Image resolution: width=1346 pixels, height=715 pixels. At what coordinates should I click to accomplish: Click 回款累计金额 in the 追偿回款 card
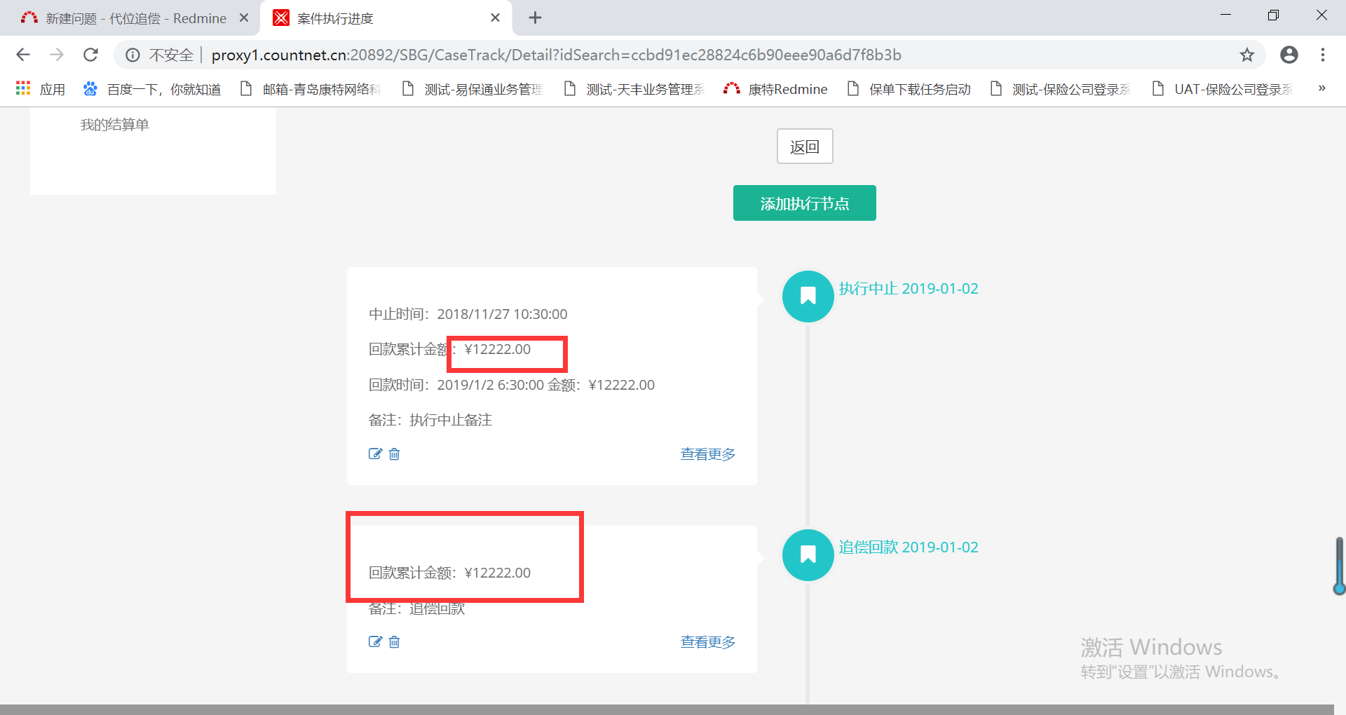point(450,573)
